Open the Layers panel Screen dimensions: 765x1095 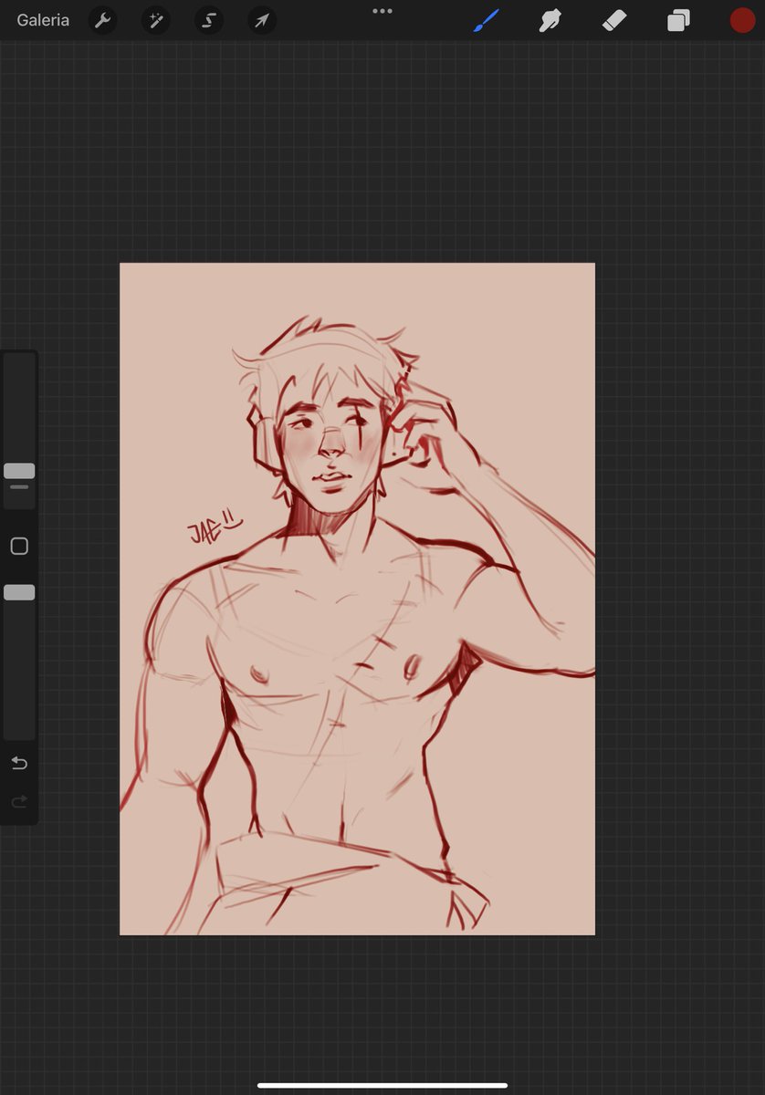[x=678, y=20]
